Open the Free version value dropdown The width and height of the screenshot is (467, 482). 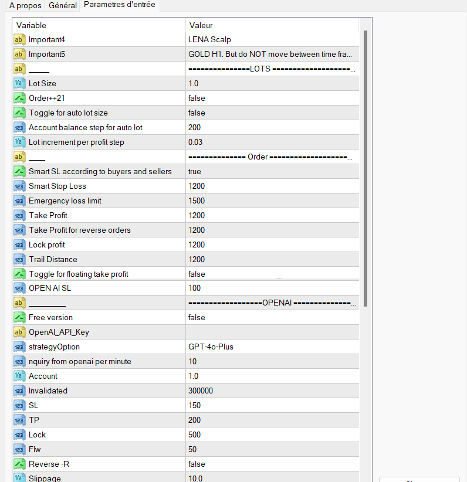coord(271,318)
